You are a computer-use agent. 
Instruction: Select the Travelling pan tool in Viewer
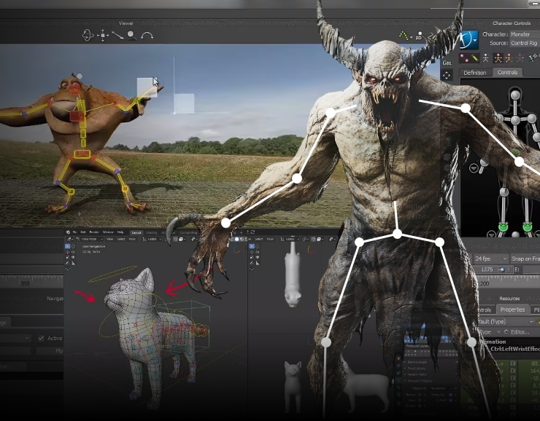(x=103, y=36)
